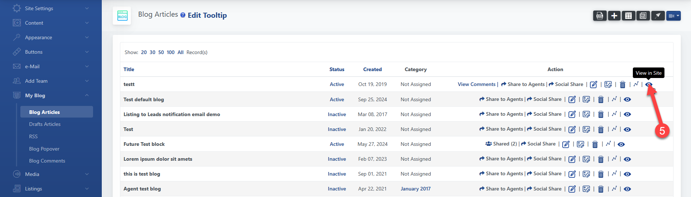The width and height of the screenshot is (691, 197).
Task: Open stats graph icon for Future Test block
Action: 608,144
